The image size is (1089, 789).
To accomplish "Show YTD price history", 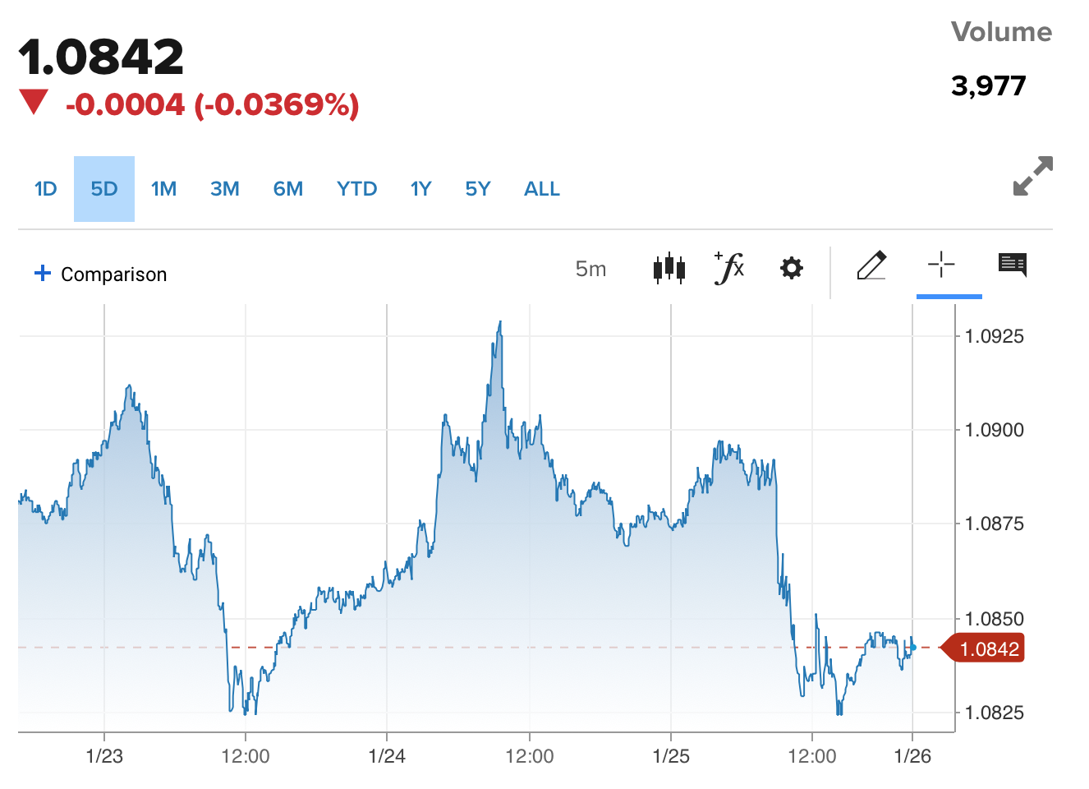I will pyautogui.click(x=356, y=189).
